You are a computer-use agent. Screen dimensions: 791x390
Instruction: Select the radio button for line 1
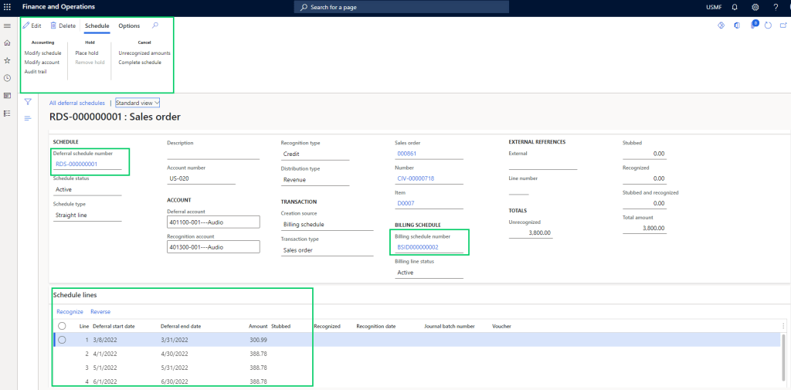62,340
